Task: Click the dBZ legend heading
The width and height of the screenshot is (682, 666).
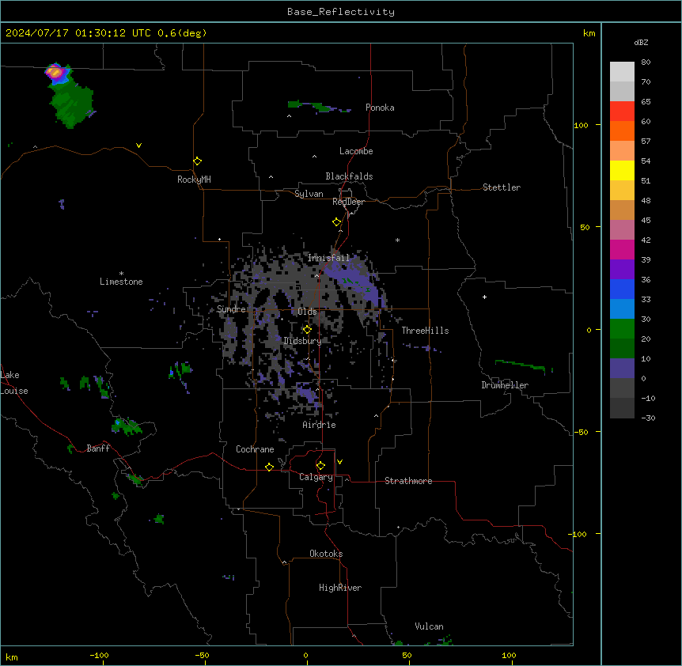Action: 641,42
